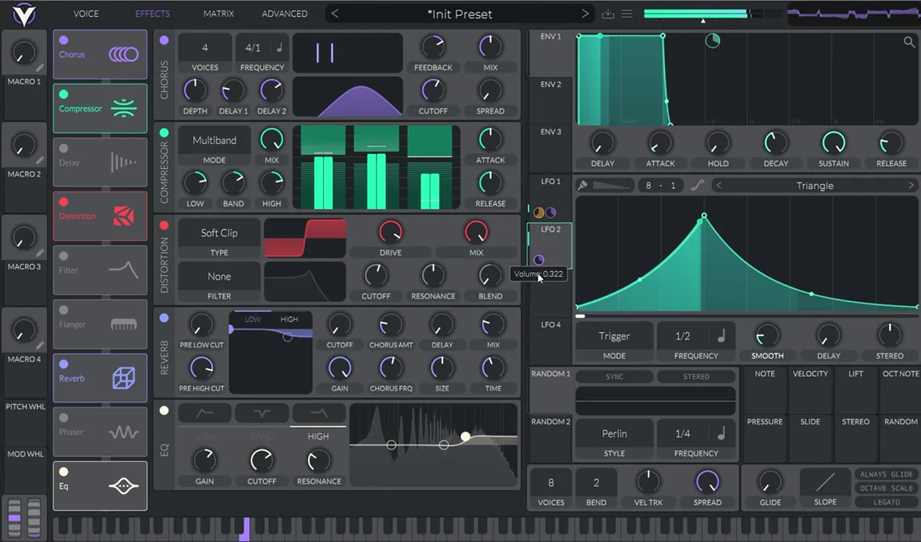Adjust the distortion DRIVE knob

390,232
